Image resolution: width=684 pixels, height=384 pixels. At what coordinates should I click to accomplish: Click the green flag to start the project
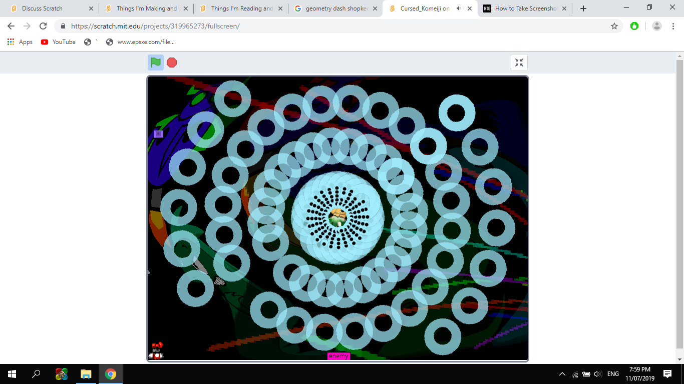coord(156,62)
